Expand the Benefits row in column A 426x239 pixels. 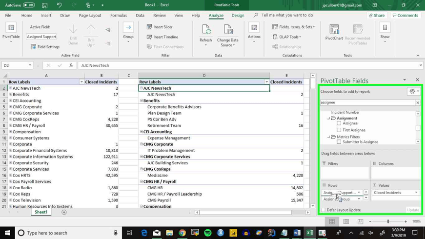click(11, 94)
